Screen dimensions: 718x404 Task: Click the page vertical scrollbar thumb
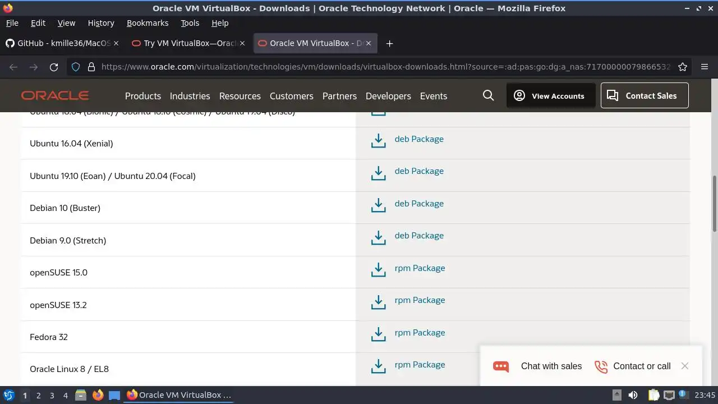point(715,203)
